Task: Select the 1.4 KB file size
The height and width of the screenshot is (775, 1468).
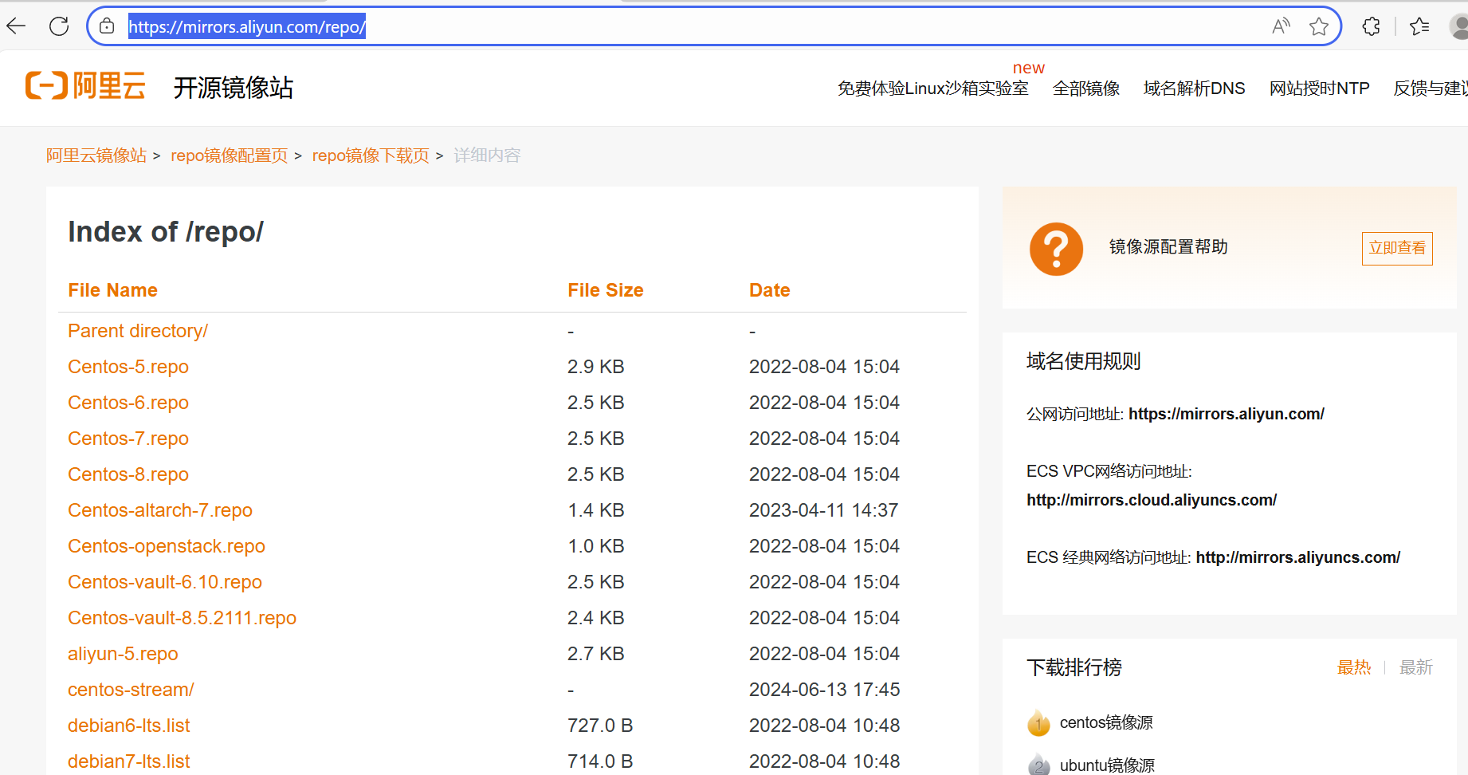Action: pos(596,510)
